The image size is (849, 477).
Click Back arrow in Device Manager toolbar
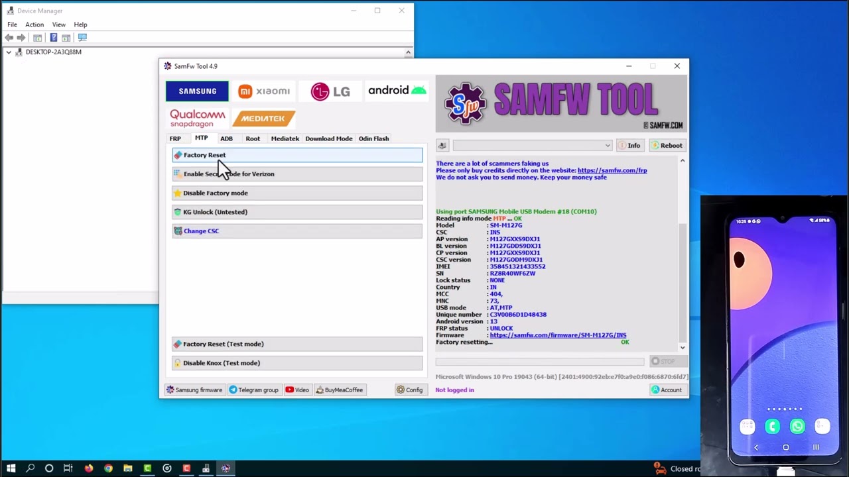[x=9, y=38]
